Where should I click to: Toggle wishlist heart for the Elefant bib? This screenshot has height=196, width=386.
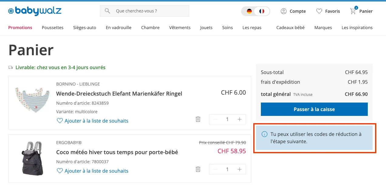(60, 121)
